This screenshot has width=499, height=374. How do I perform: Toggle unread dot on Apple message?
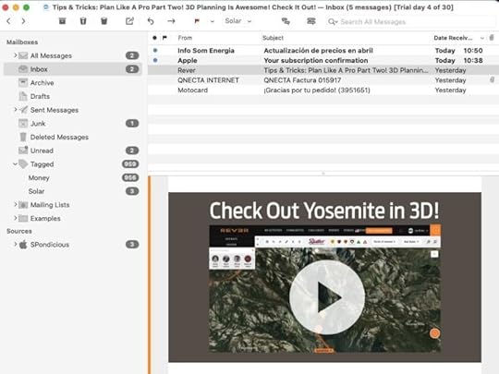point(155,60)
